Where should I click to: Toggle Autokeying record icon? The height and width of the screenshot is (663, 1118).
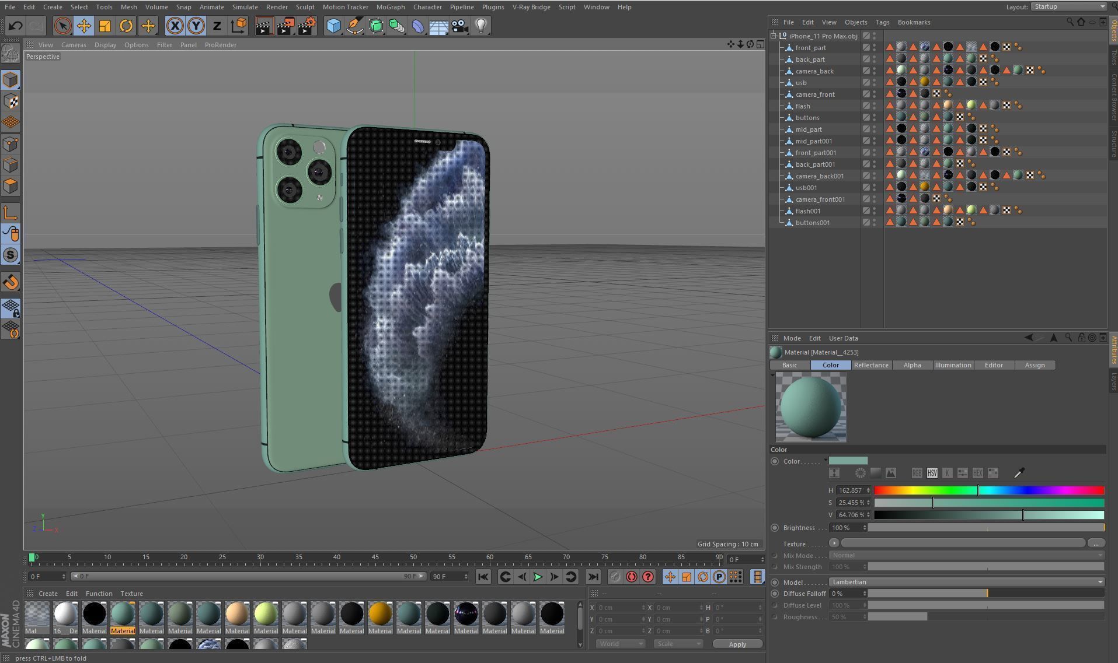[x=631, y=577]
